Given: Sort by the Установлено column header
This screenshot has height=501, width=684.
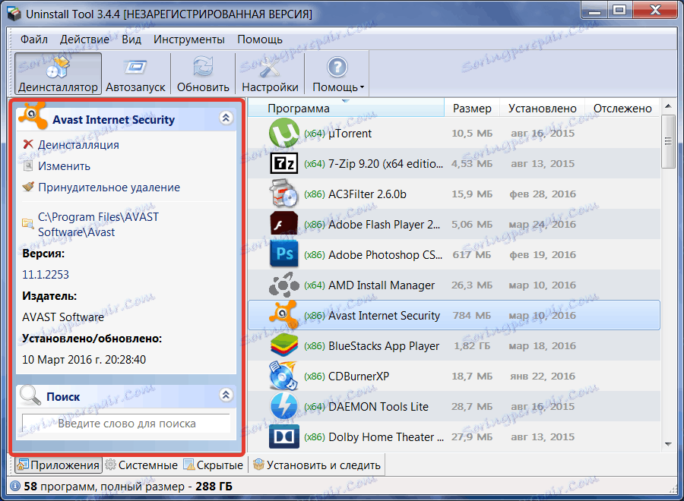Looking at the screenshot, I should coord(542,108).
